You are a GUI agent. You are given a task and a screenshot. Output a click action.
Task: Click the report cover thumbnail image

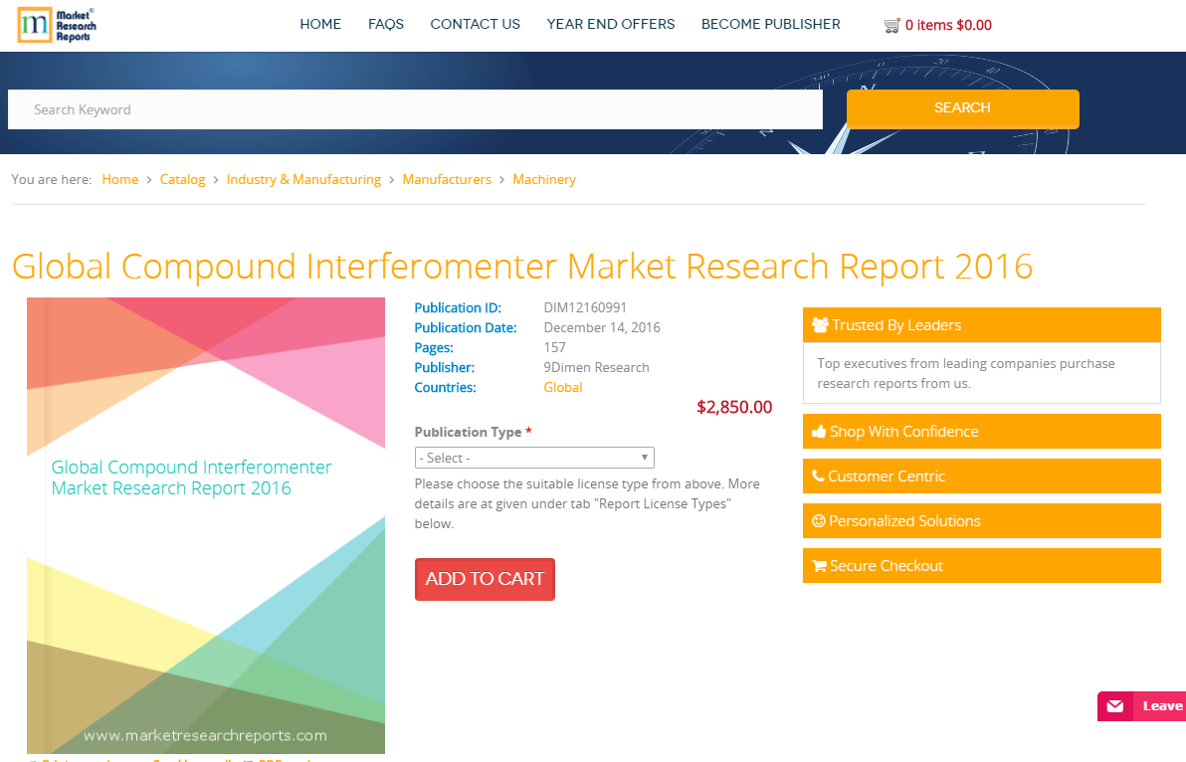click(x=206, y=525)
